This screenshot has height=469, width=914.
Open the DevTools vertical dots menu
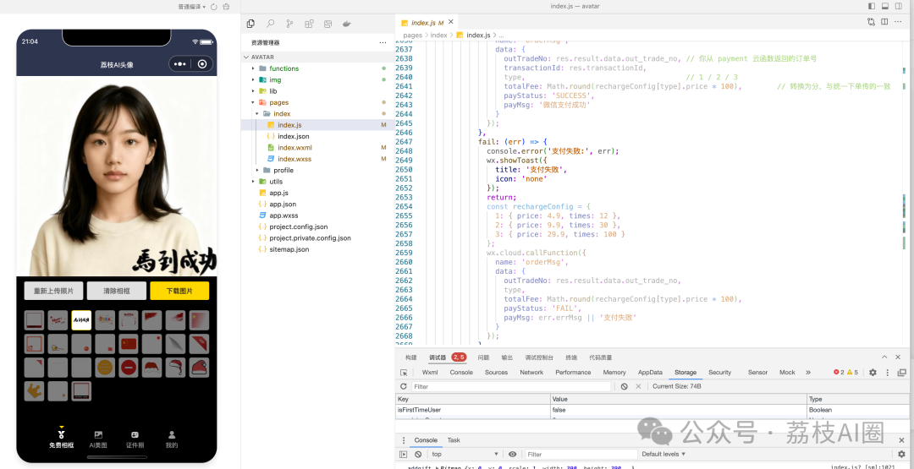[888, 373]
